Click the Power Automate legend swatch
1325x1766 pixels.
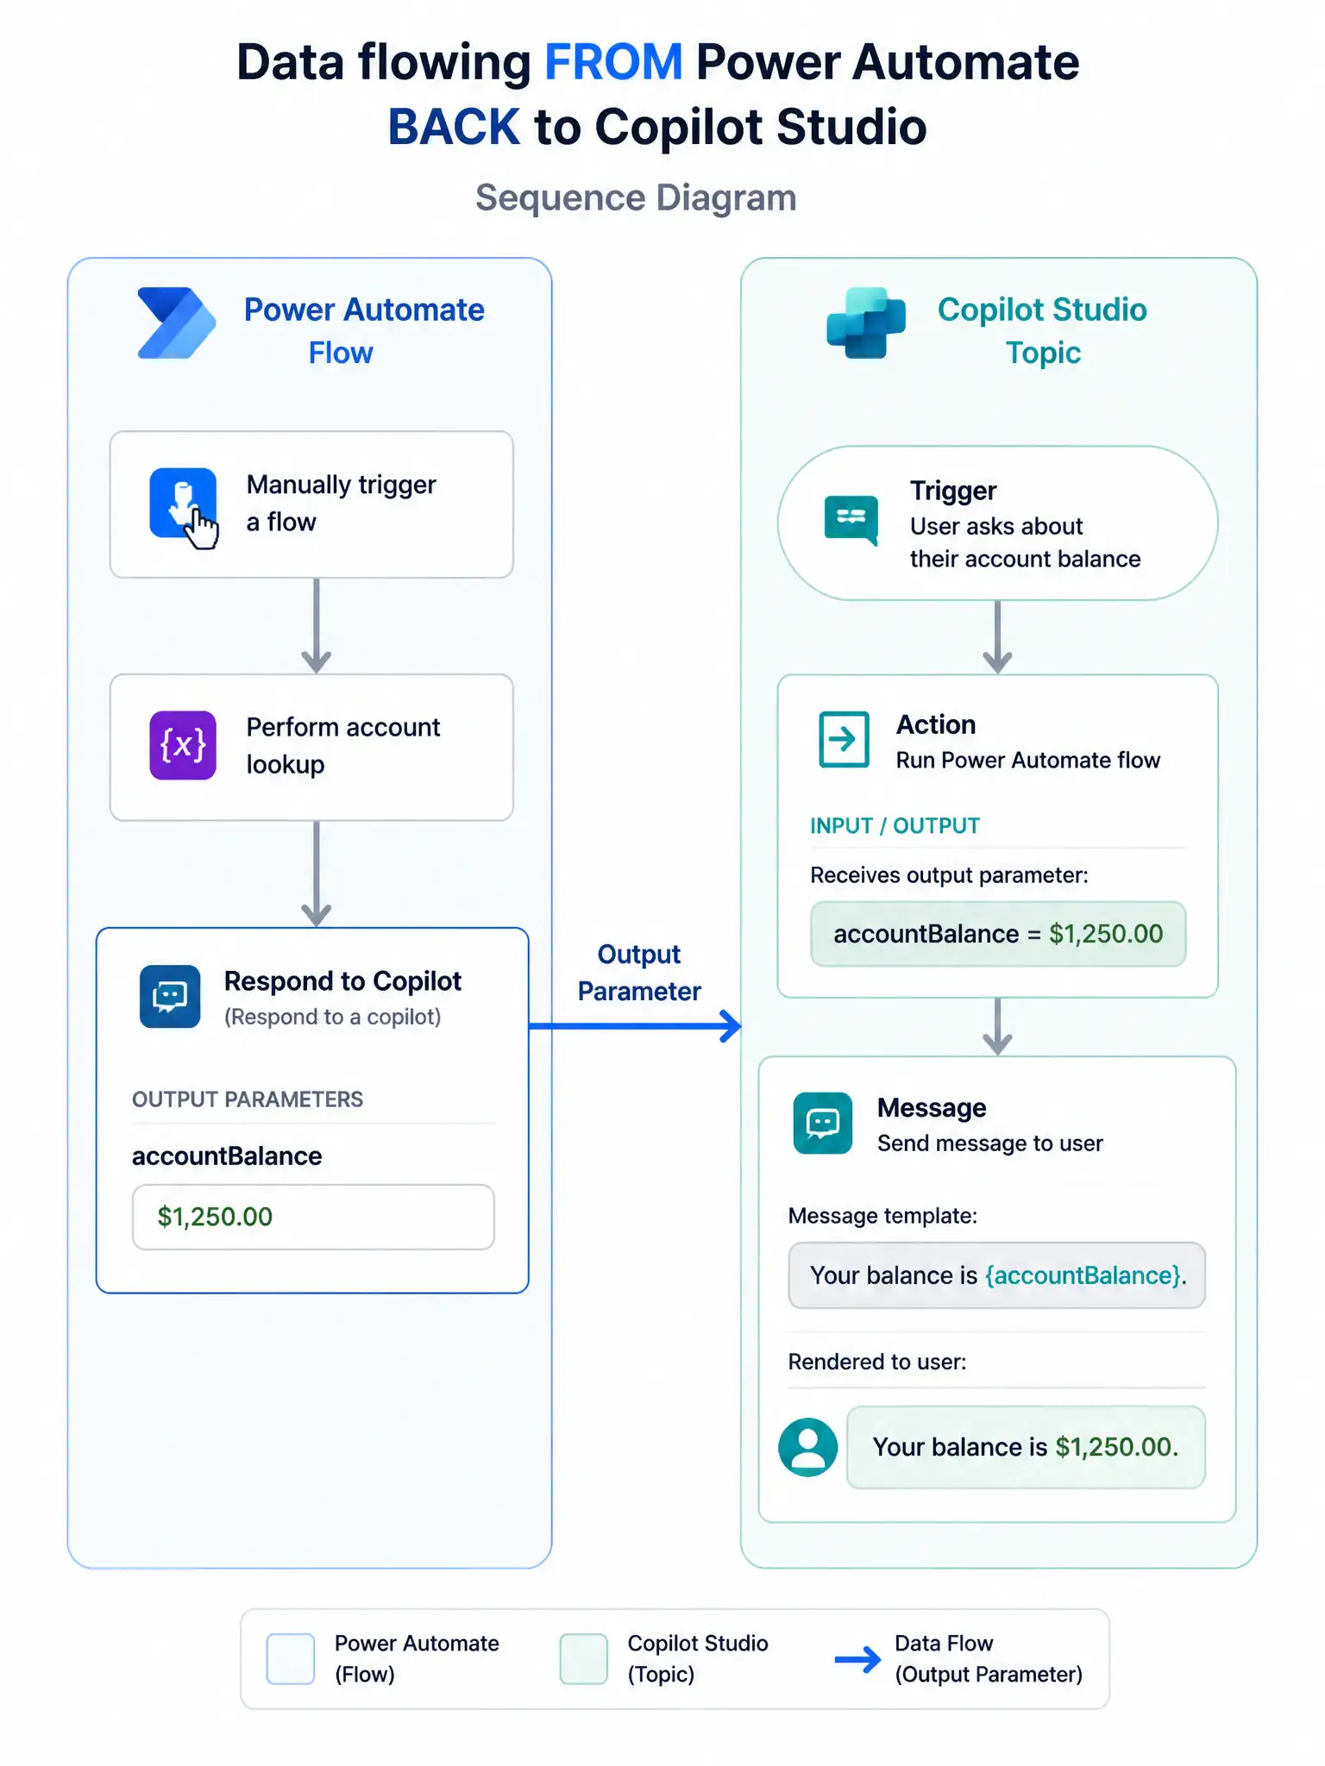(291, 1658)
